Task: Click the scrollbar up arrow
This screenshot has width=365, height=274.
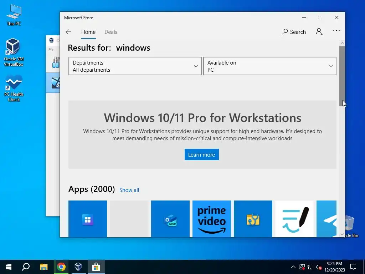Action: 342,43
